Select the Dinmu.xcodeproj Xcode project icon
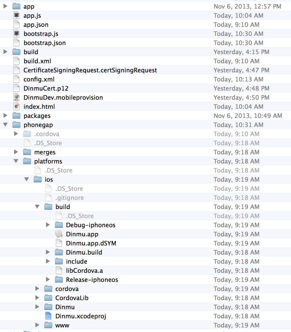Viewport: 291px width, 332px height. coord(48,316)
